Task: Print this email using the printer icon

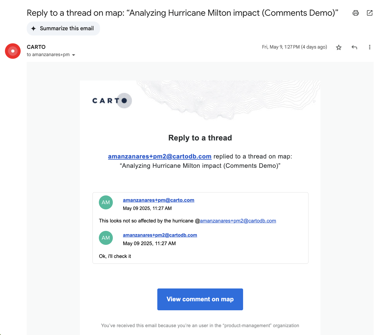Action: pos(355,13)
